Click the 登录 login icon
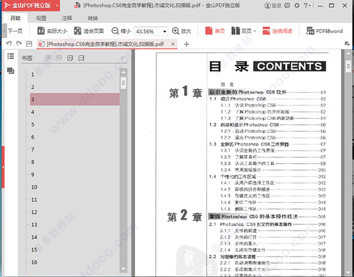This screenshot has width=354, height=277. [x=273, y=5]
